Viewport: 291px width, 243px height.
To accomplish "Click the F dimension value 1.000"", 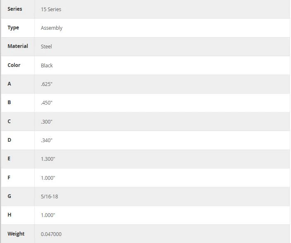I will pos(48,178).
